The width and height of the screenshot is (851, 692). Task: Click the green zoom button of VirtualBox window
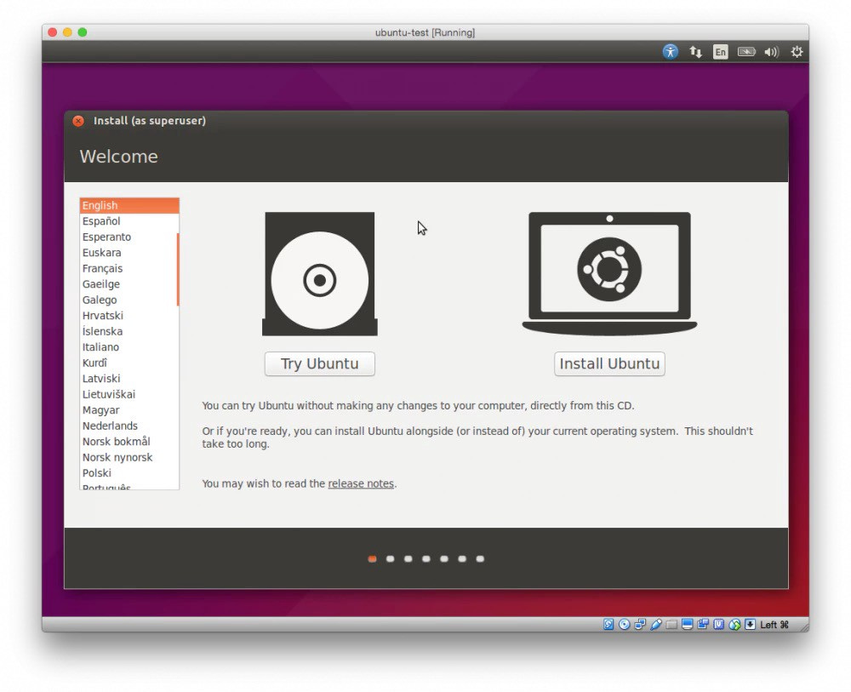coord(83,32)
